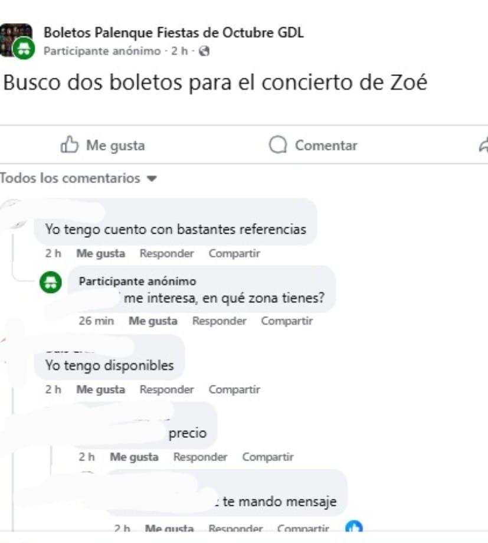Image resolution: width=488 pixels, height=543 pixels.
Task: Click the Comentar speech bubble icon
Action: pos(278,145)
